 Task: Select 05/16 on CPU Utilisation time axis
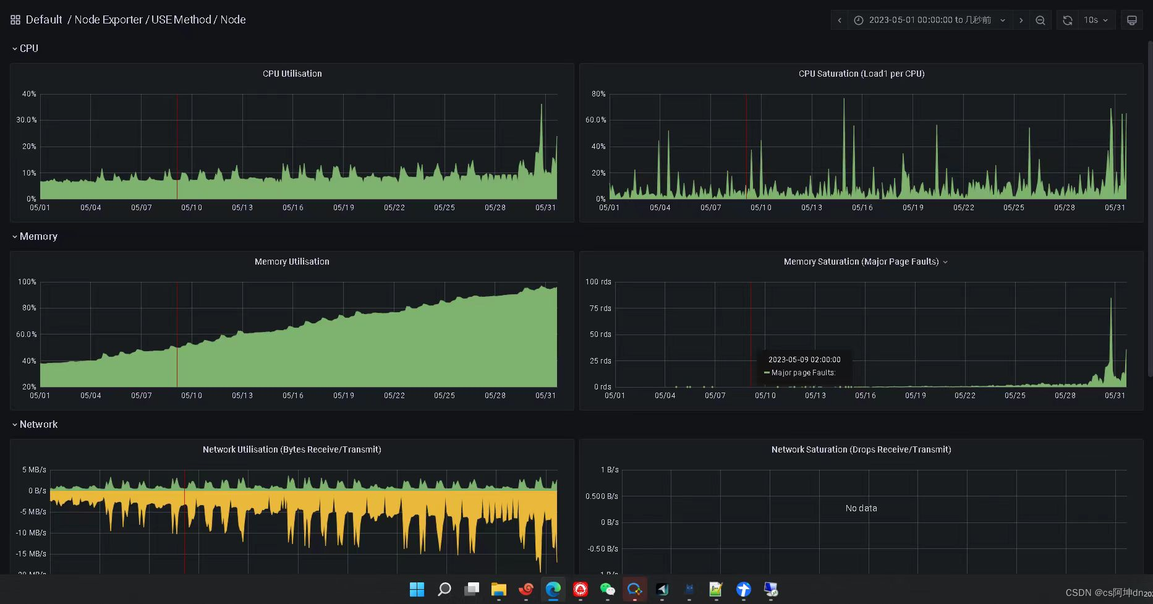pyautogui.click(x=293, y=208)
